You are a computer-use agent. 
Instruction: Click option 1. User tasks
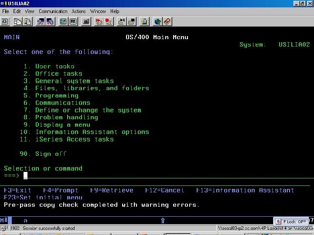49,66
